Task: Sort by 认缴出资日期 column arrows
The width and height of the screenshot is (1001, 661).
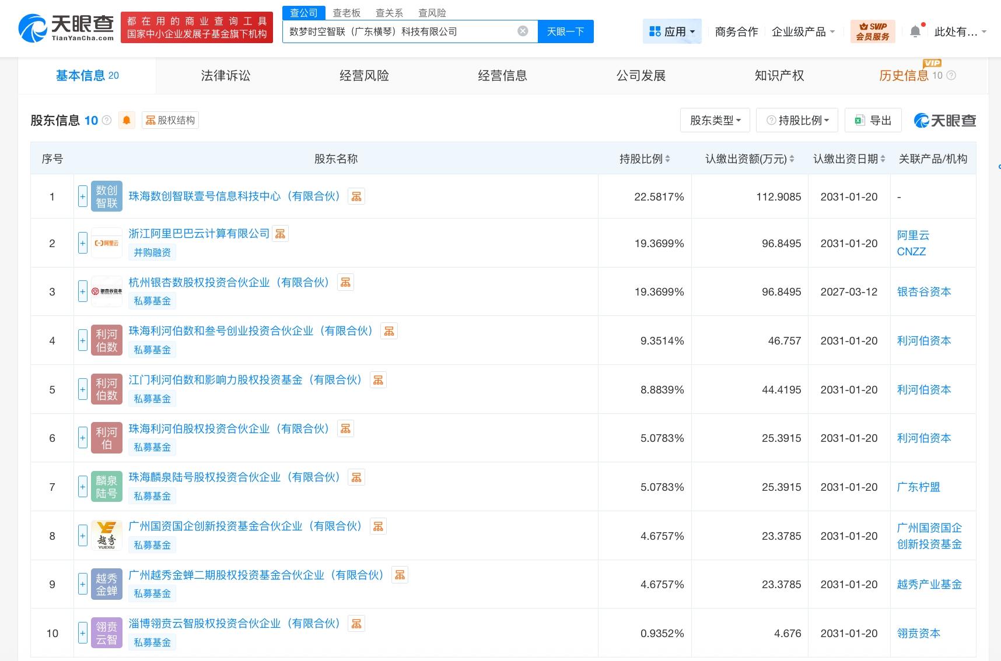Action: [x=883, y=159]
